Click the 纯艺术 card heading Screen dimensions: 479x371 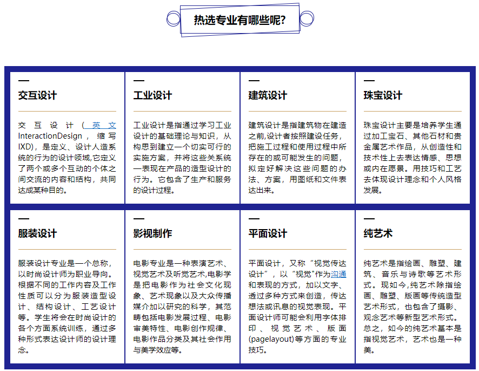378,233
